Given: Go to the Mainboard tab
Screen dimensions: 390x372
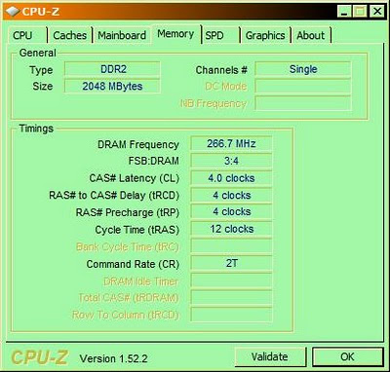Looking at the screenshot, I should (122, 35).
